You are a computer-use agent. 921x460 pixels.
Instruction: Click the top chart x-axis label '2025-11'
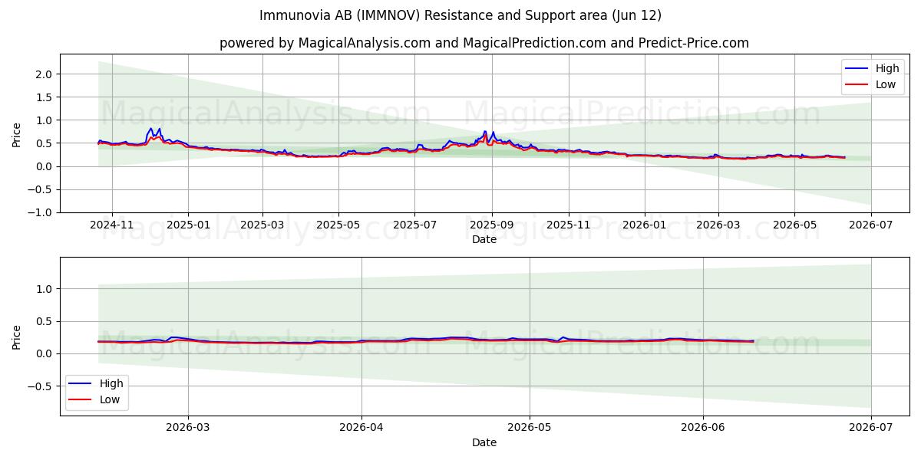tap(569, 225)
